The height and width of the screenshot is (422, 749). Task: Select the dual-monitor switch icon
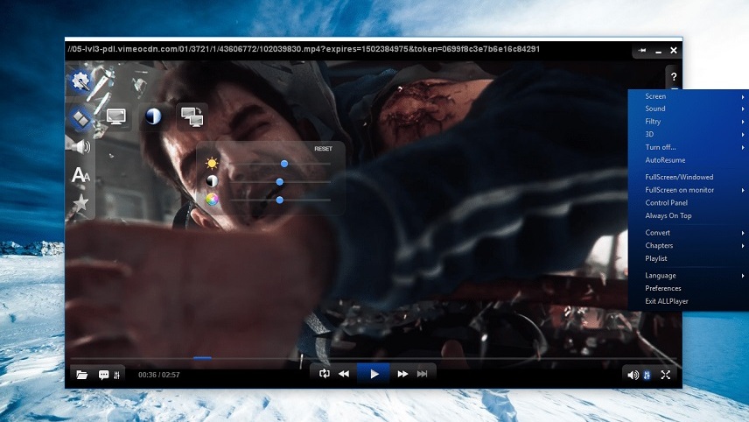pyautogui.click(x=192, y=116)
